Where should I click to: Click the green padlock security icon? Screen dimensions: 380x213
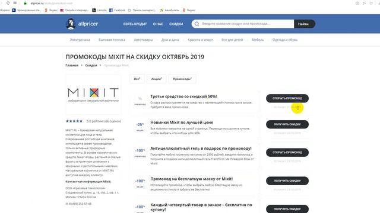click(25, 3)
